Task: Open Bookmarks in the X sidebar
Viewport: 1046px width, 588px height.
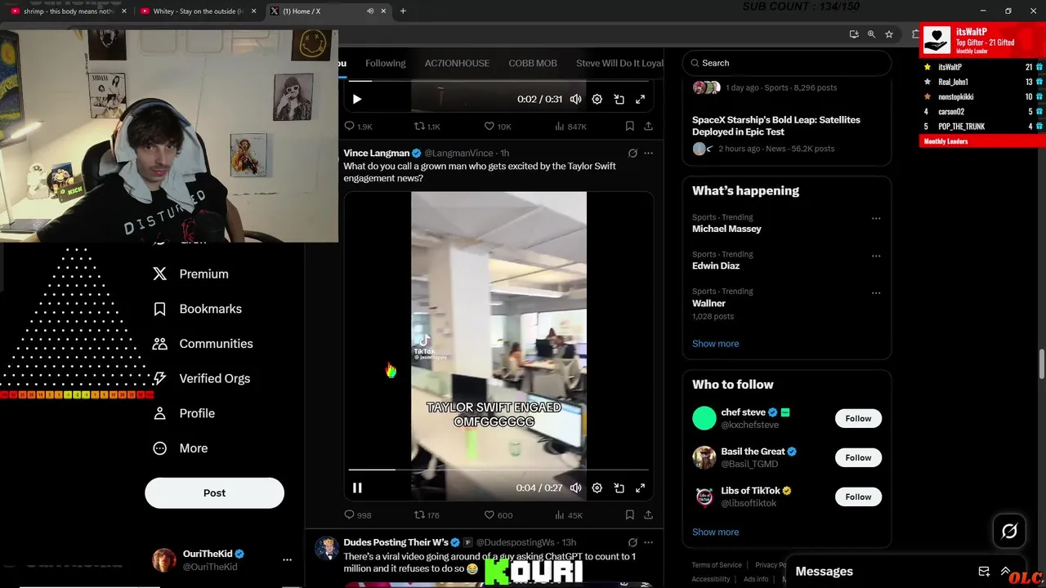Action: click(198, 309)
